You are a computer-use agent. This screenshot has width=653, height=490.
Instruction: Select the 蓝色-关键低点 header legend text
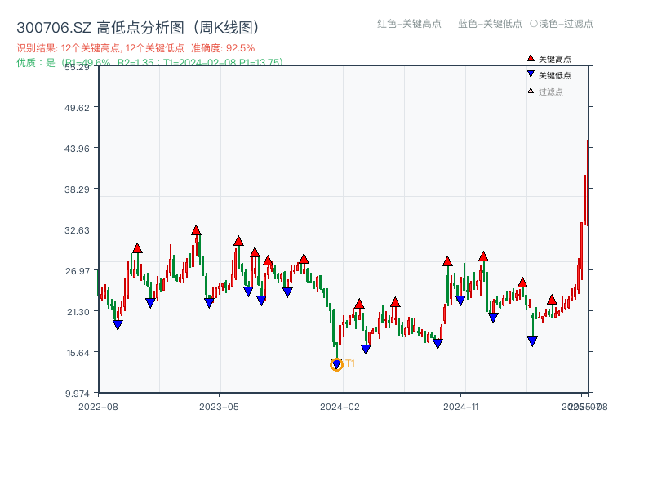(490, 24)
